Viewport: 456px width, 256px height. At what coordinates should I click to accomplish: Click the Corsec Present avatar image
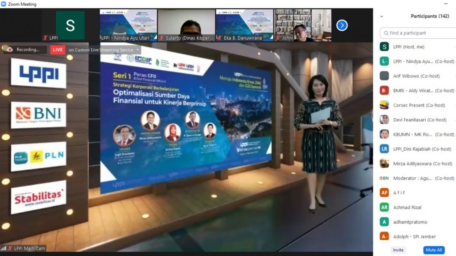[x=384, y=105]
